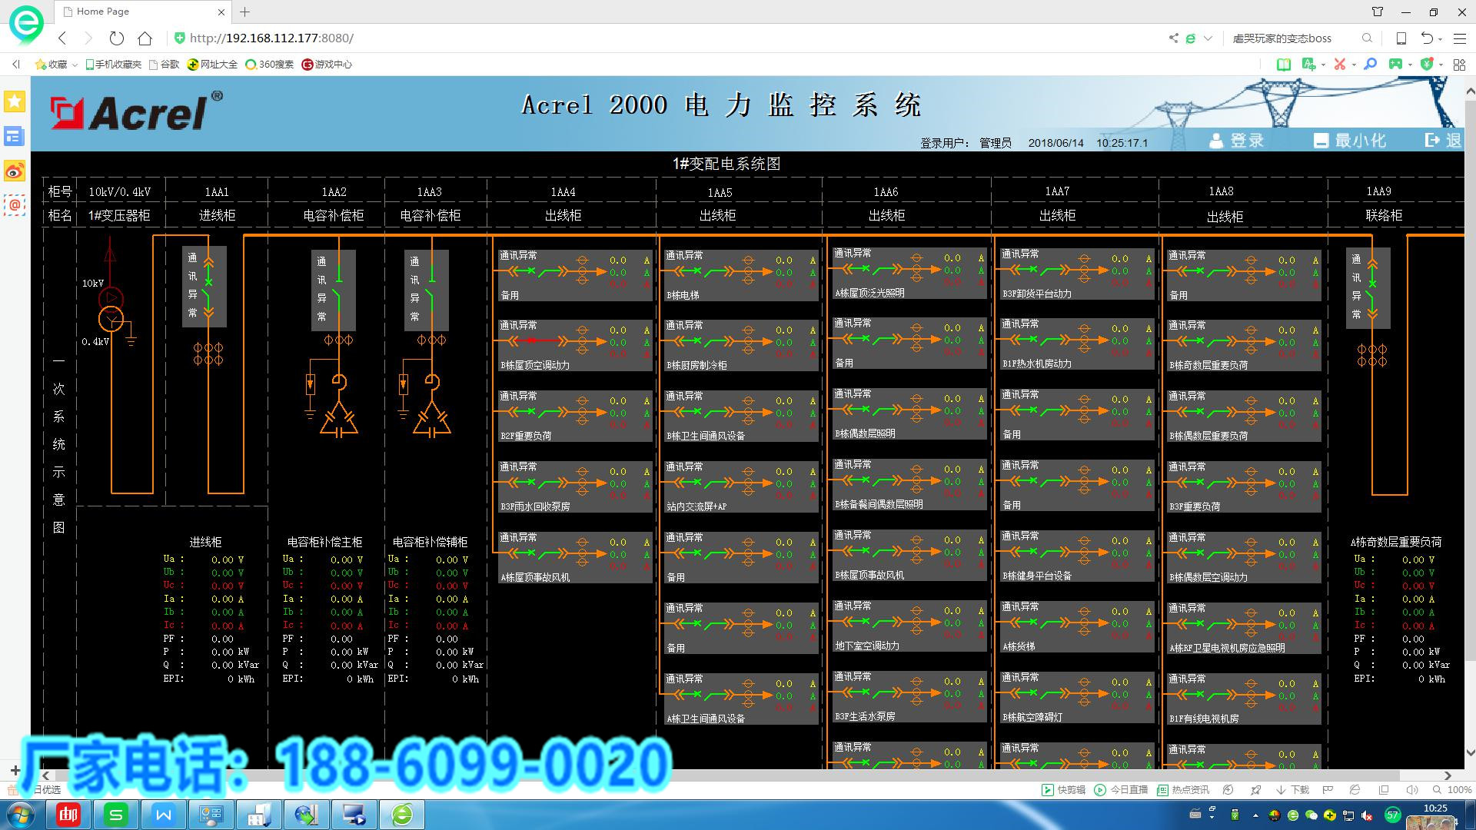The width and height of the screenshot is (1476, 830).
Task: Click the undo closed tab icon
Action: (x=1427, y=38)
